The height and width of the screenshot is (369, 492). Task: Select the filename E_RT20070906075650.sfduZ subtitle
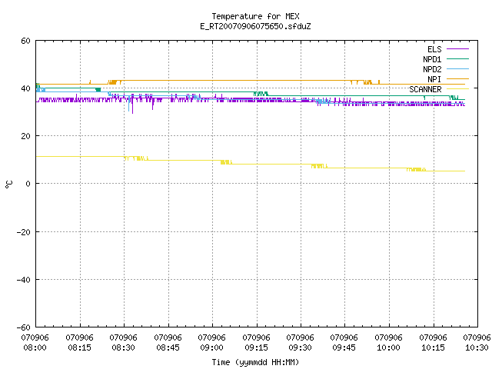[255, 26]
